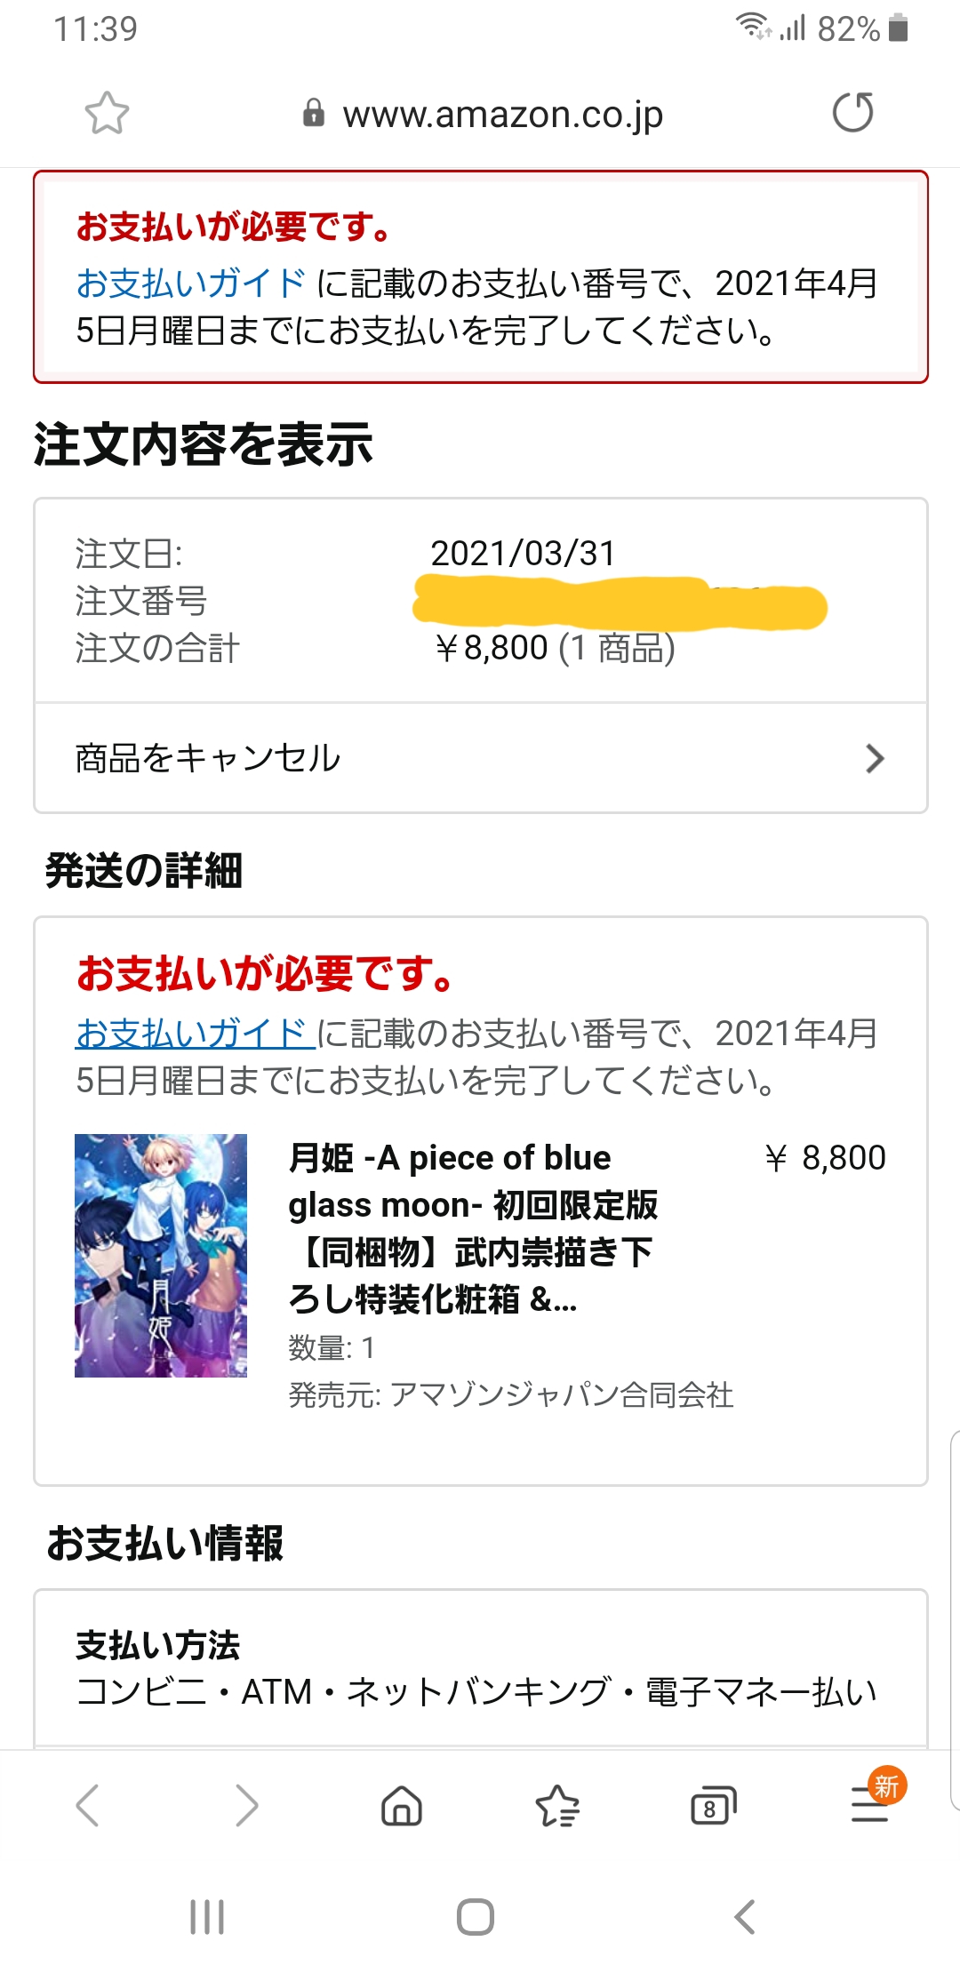Tap the bookmark star icon in address bar

coord(107,114)
